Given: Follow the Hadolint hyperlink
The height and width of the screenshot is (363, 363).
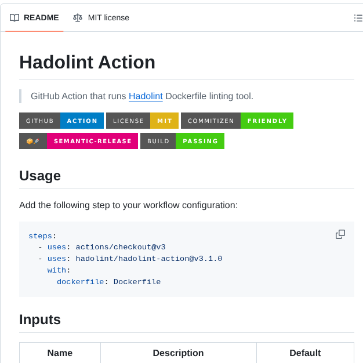Looking at the screenshot, I should 146,96.
